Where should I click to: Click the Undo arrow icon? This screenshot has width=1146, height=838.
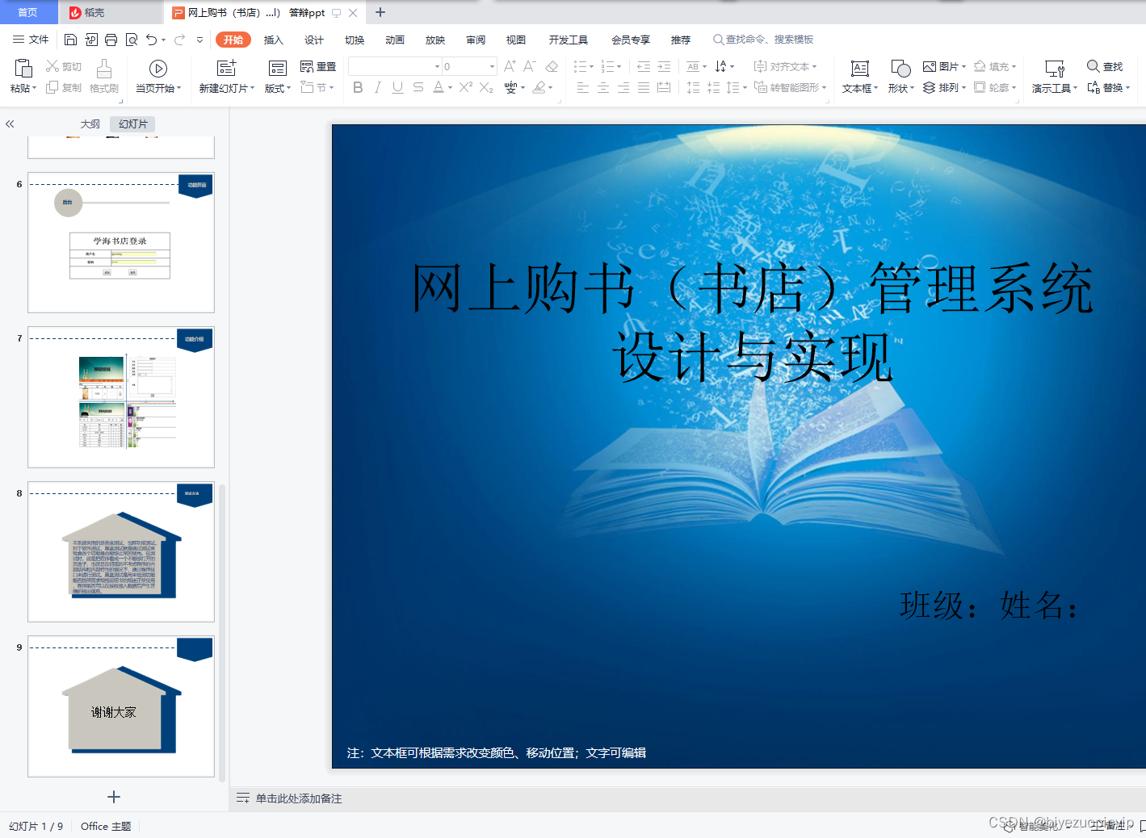tap(151, 40)
